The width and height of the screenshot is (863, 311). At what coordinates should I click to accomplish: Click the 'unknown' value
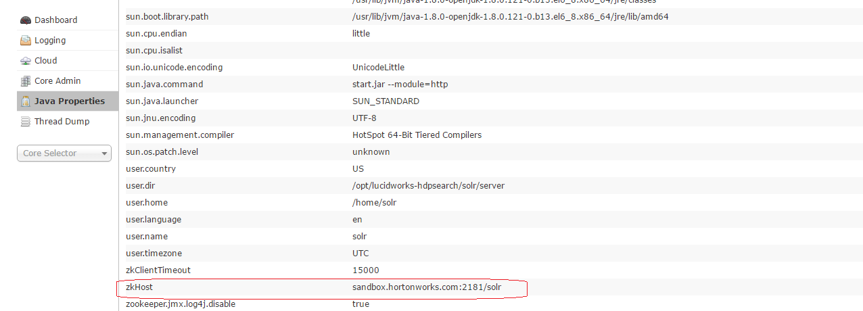click(371, 152)
